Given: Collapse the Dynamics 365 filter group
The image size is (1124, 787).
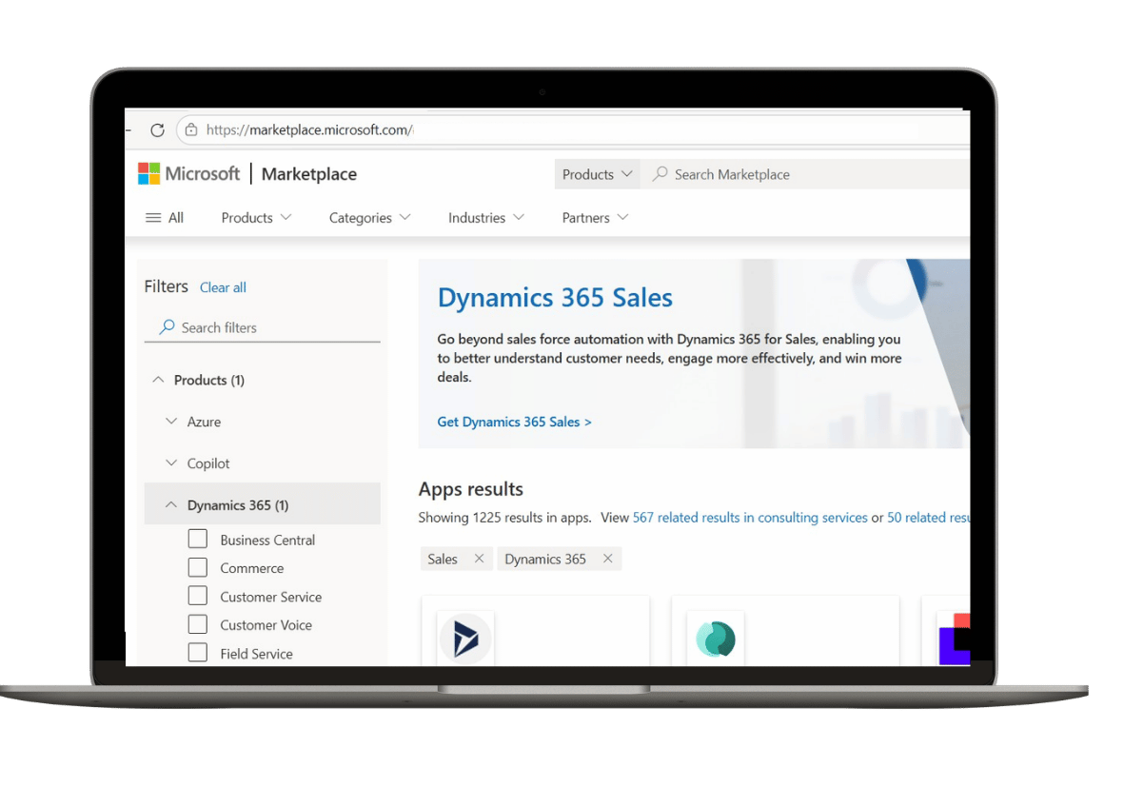Looking at the screenshot, I should coord(171,505).
